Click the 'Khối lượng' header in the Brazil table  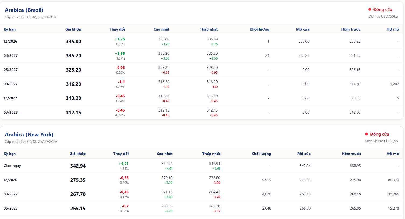click(260, 29)
